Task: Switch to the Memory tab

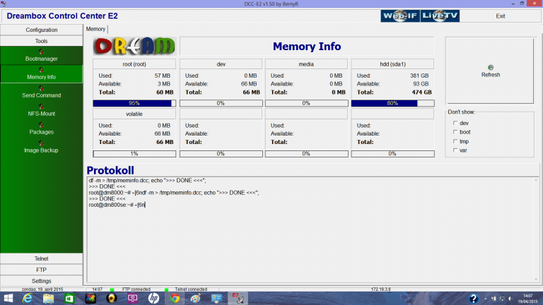Action: 95,29
